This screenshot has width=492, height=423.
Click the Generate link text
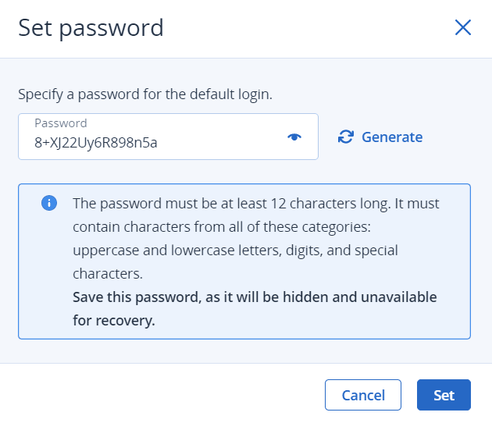(x=392, y=137)
